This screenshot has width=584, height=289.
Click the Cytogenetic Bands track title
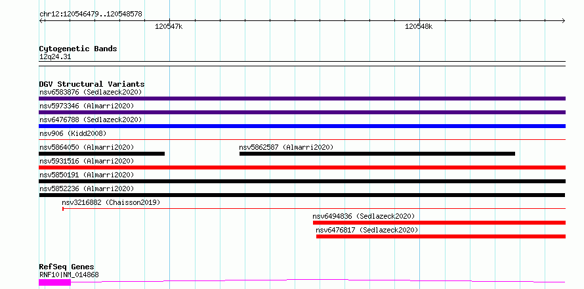pos(78,49)
